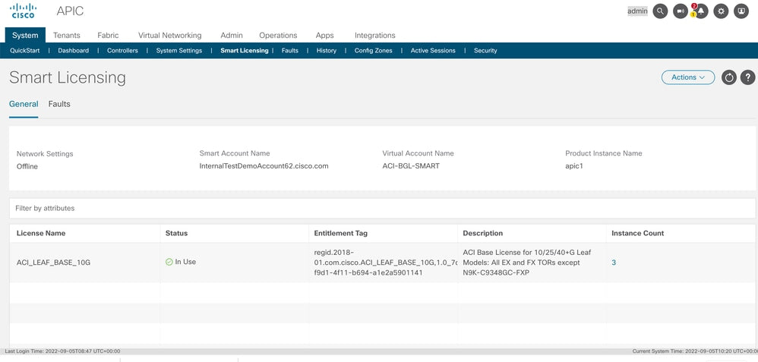
Task: Select the General tab
Action: (x=24, y=104)
